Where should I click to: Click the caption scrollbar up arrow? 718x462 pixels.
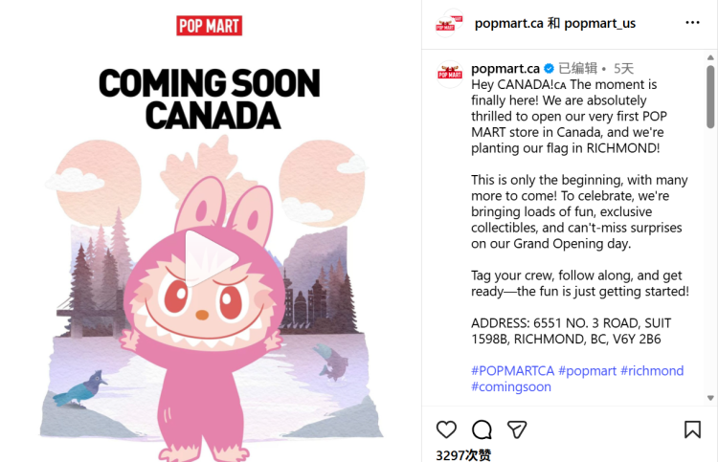click(710, 57)
